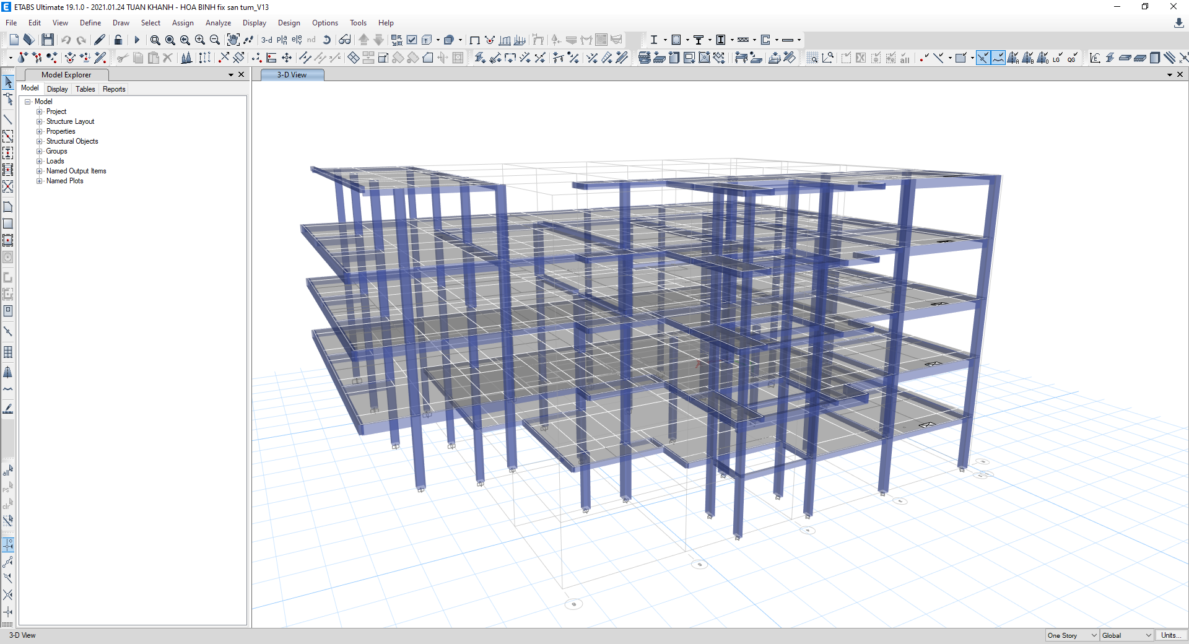The width and height of the screenshot is (1189, 644).
Task: Expand the Project tree node
Action: click(40, 111)
